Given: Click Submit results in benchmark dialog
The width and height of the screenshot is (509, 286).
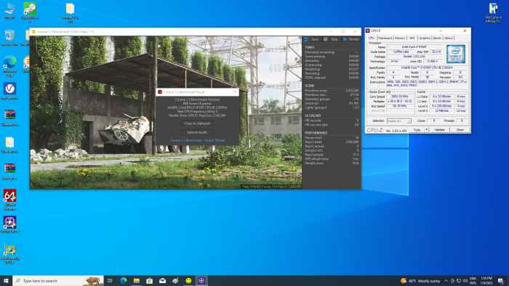Looking at the screenshot, I should (x=197, y=132).
